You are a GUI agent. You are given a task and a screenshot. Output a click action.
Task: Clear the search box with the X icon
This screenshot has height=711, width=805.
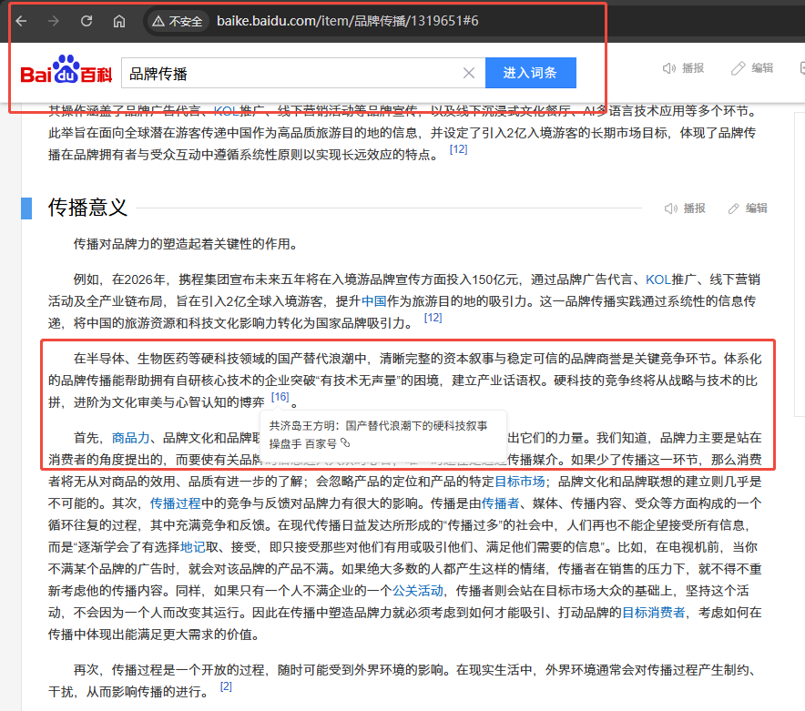(x=468, y=73)
